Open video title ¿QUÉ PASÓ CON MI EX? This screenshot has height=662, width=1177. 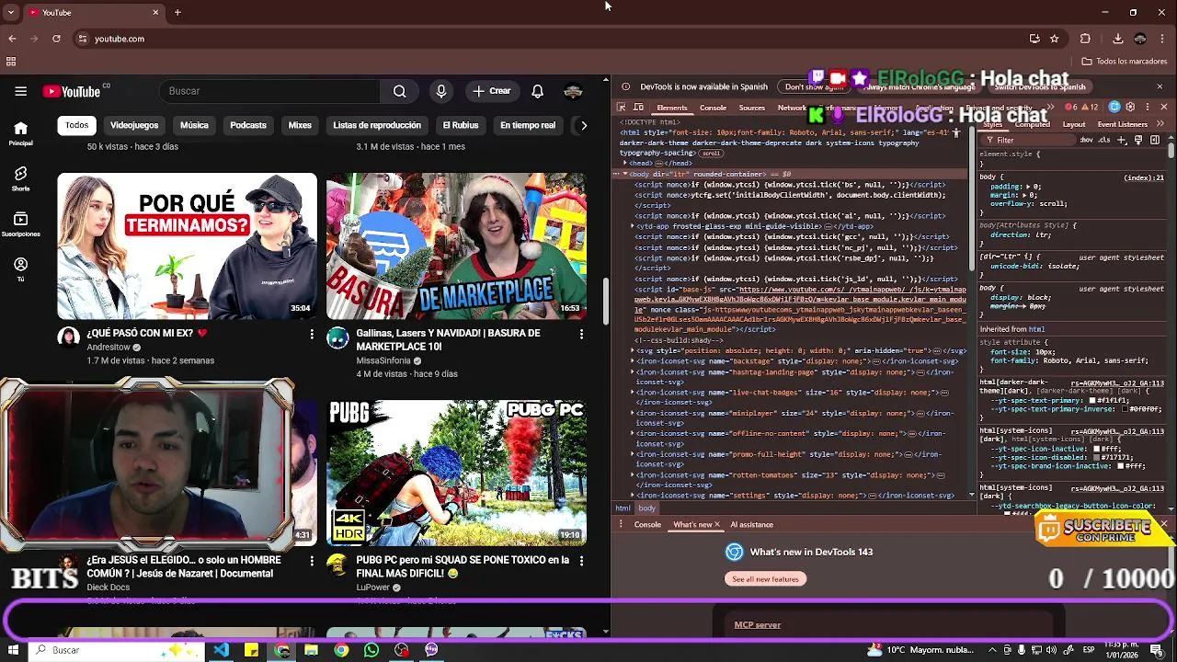click(x=147, y=333)
